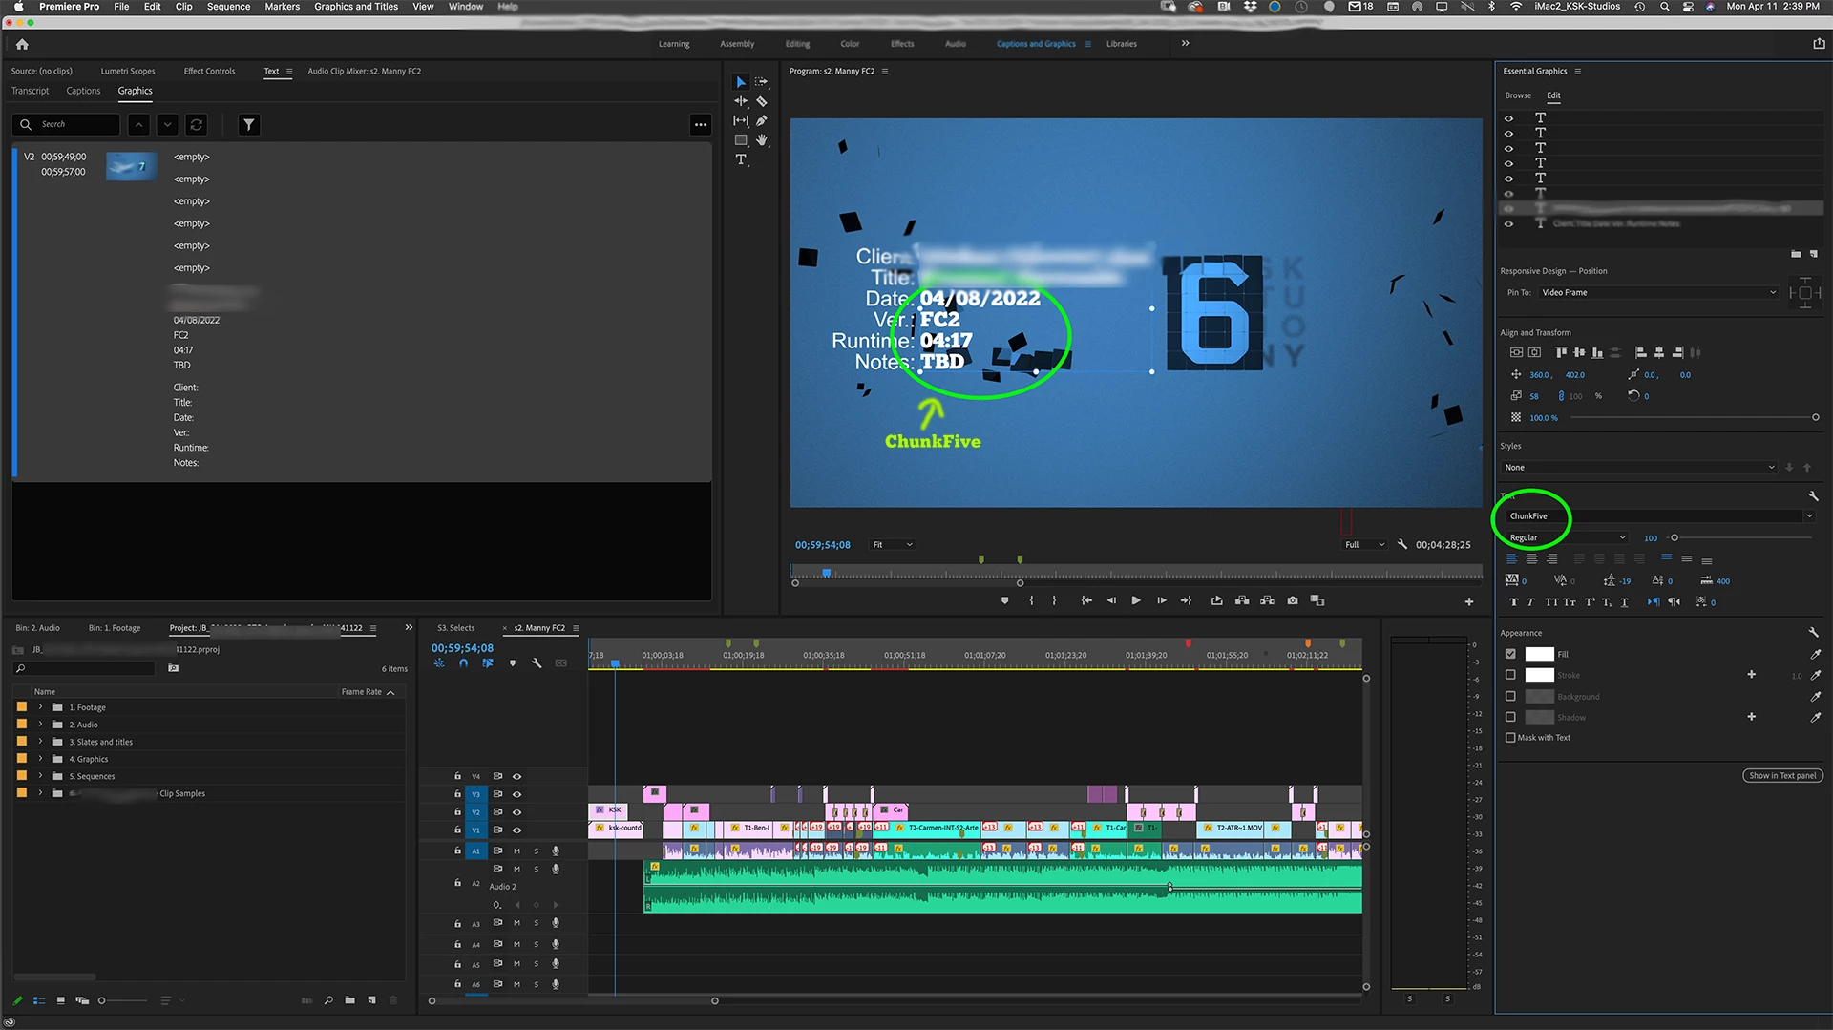
Task: Click the Lift button in program monitor
Action: point(1242,601)
